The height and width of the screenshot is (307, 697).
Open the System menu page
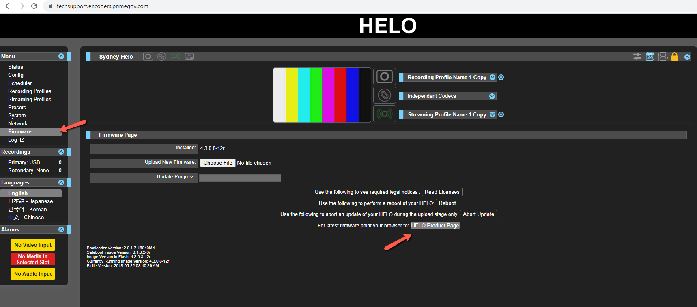pos(17,115)
